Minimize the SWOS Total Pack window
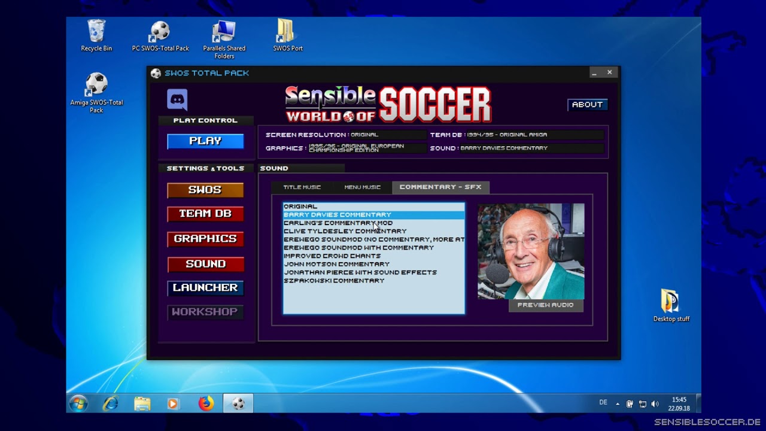766x431 pixels. 594,73
